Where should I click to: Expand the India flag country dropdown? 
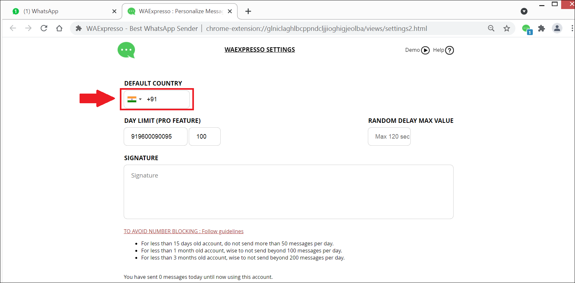(x=135, y=99)
